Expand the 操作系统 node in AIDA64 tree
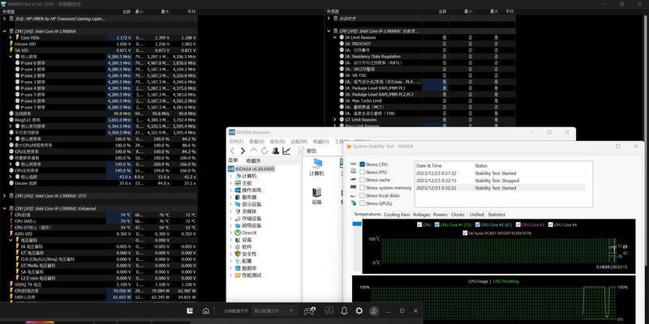649x324 pixels. (x=231, y=190)
